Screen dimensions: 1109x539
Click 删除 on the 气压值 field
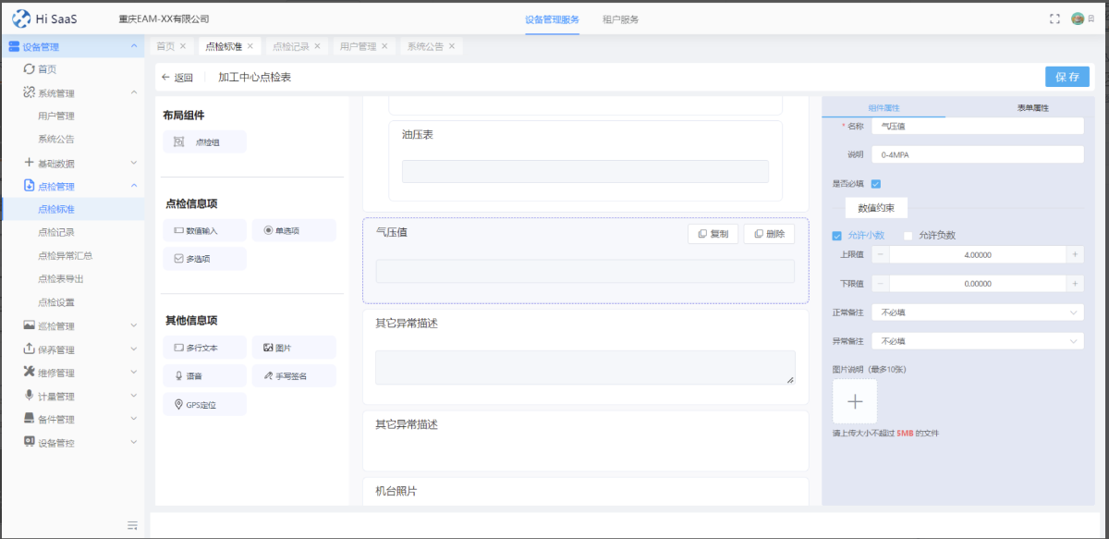point(769,234)
